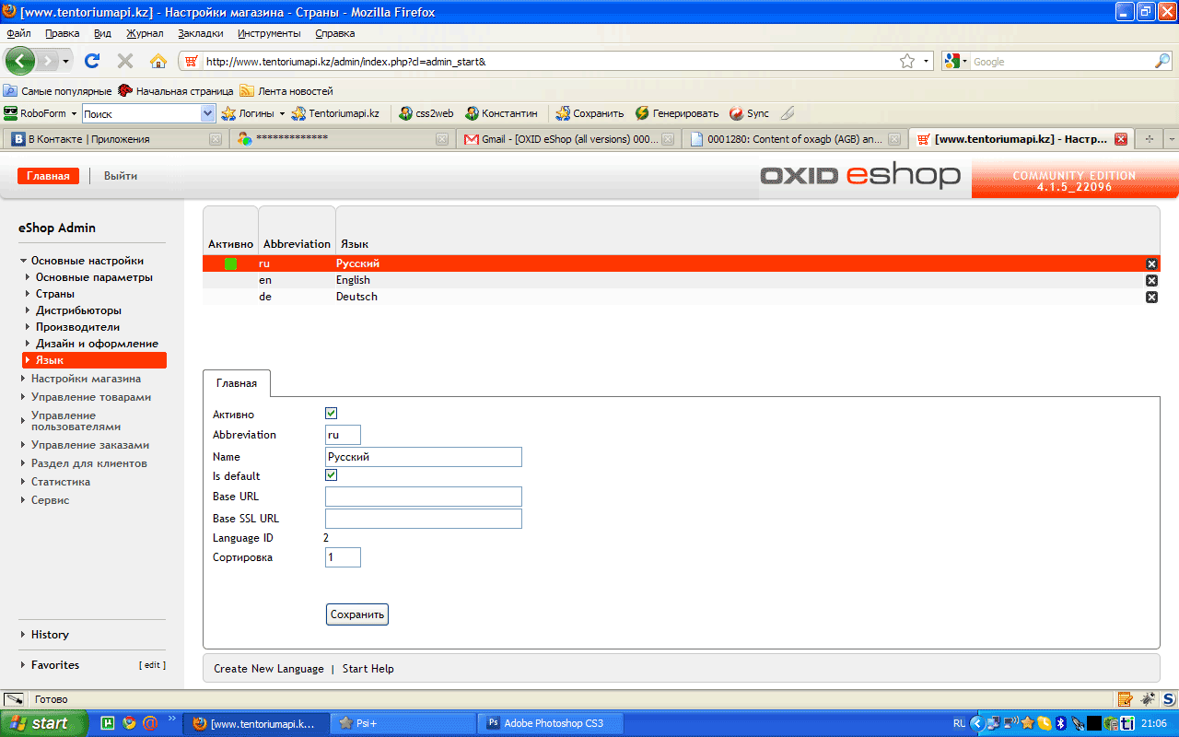The height and width of the screenshot is (737, 1179).
Task: Open the RoboForm Поиск dropdown arrow
Action: click(207, 113)
